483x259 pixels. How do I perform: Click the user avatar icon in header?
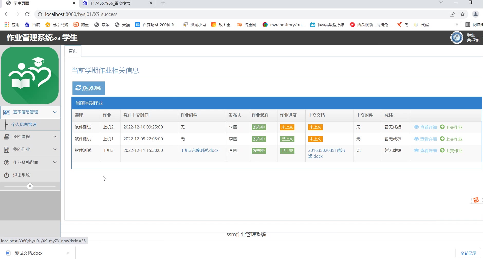[457, 38]
